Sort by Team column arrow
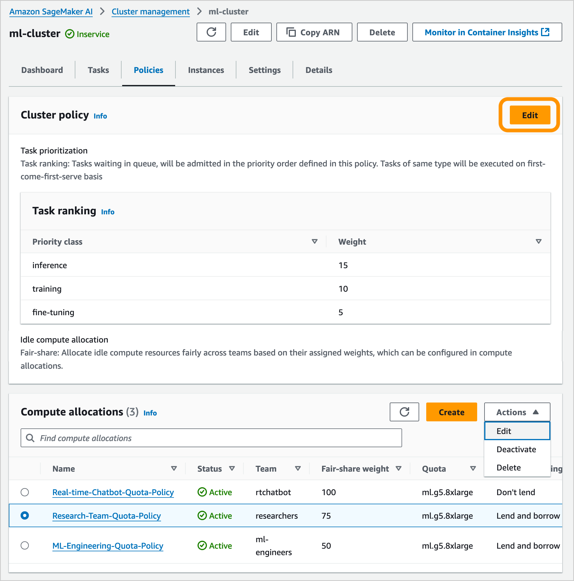This screenshot has height=581, width=574. 298,468
